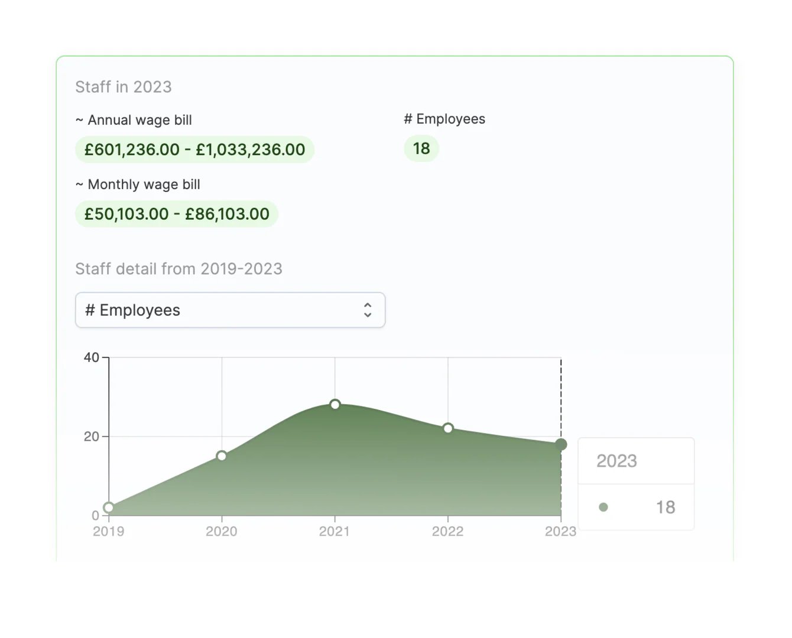Click the 2020 x-axis label
Image resolution: width=792 pixels, height=638 pixels.
coord(222,532)
